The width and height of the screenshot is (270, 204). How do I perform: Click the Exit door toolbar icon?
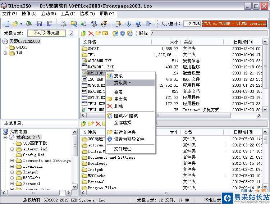click(x=148, y=24)
